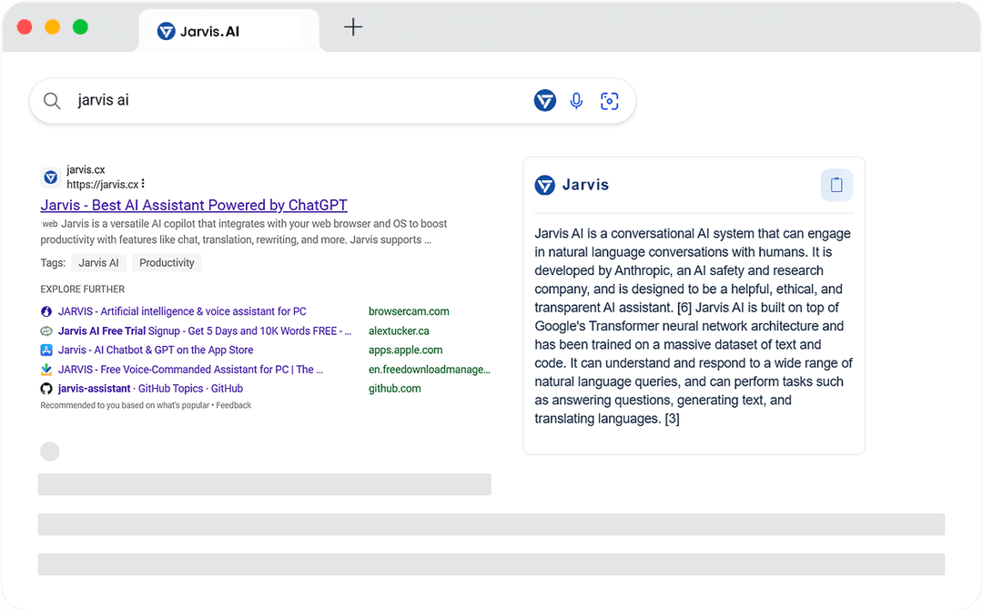The width and height of the screenshot is (983, 610).
Task: Start voice search with microphone icon
Action: click(x=576, y=101)
